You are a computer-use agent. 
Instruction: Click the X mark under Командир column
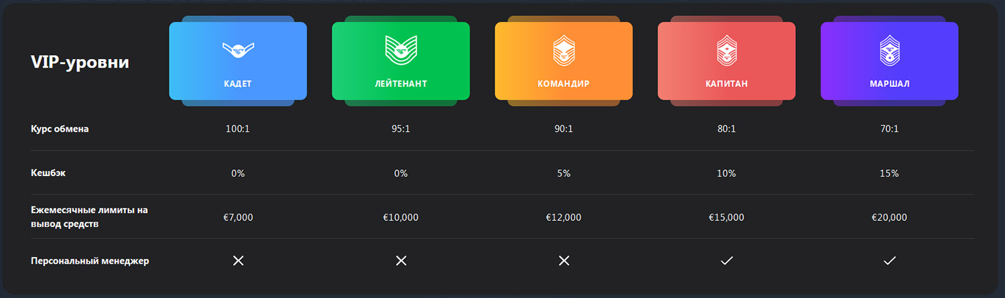[563, 260]
